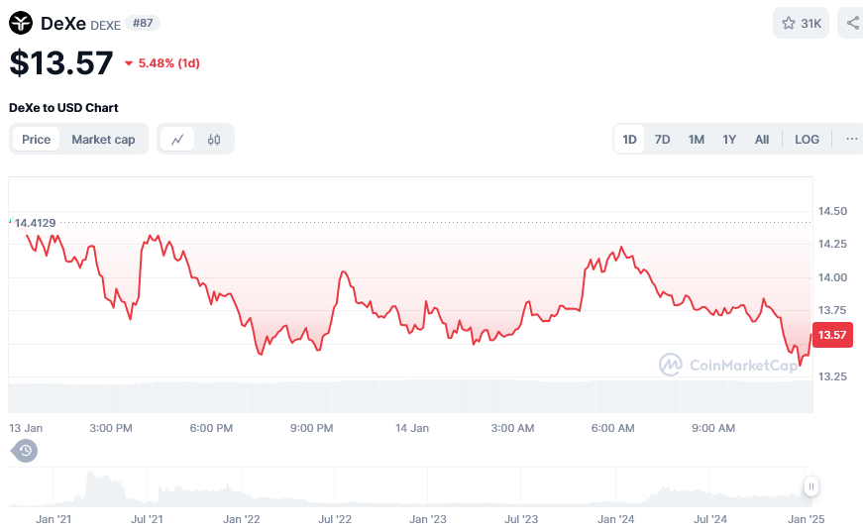This screenshot has height=532, width=863.
Task: Click Jul '21 on the overview timeline
Action: [x=147, y=519]
